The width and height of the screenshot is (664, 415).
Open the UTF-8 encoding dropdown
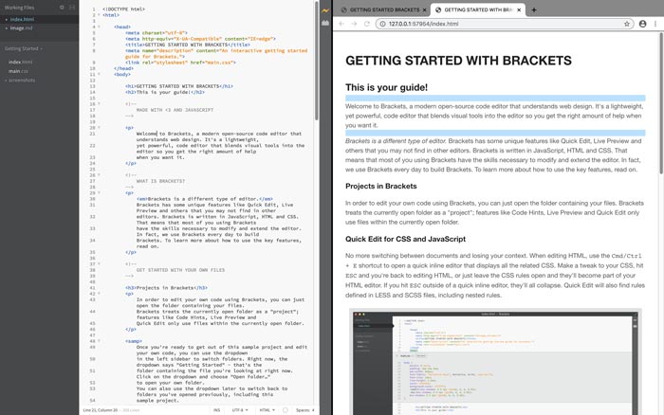click(240, 410)
